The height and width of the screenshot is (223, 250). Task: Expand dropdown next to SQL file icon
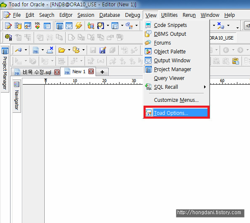click(x=43, y=50)
